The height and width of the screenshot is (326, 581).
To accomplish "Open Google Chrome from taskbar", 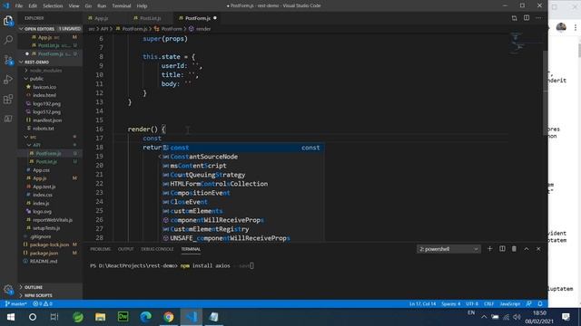I will tap(169, 317).
